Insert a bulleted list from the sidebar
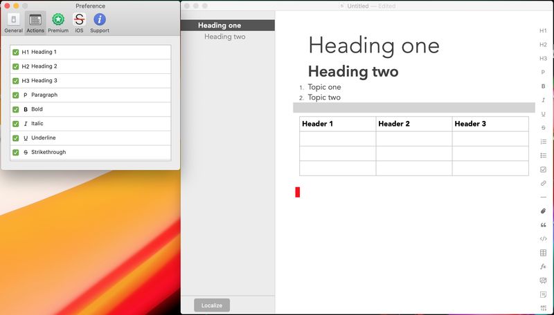 pyautogui.click(x=543, y=155)
